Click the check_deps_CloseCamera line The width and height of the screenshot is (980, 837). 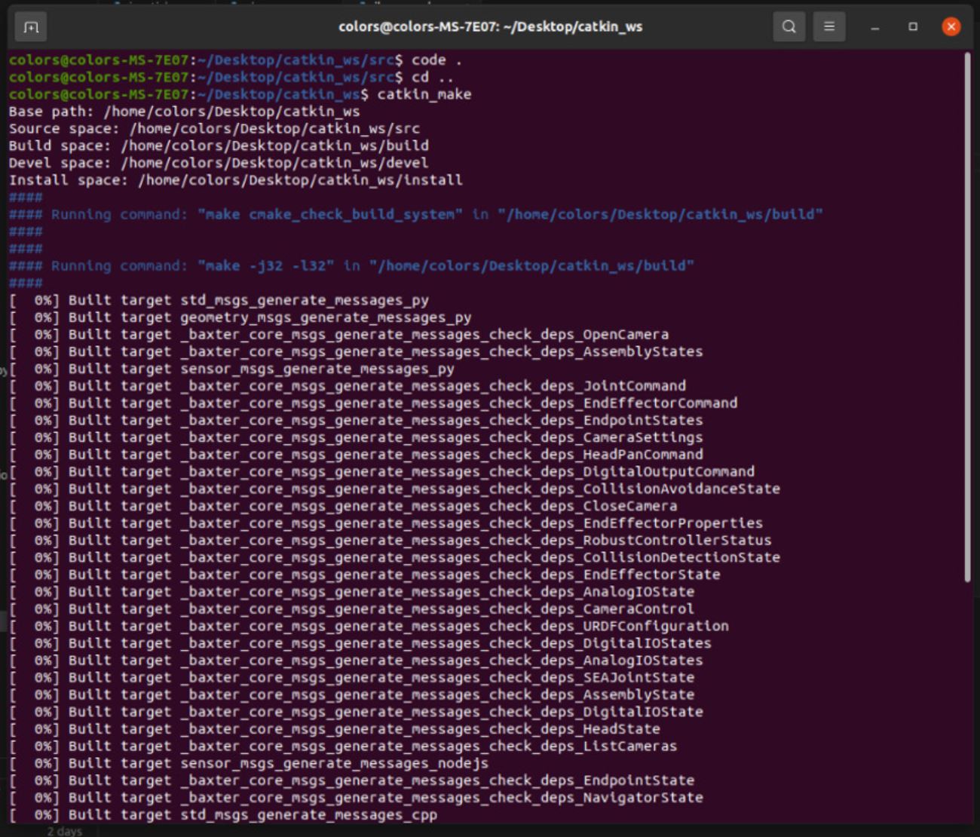[343, 506]
